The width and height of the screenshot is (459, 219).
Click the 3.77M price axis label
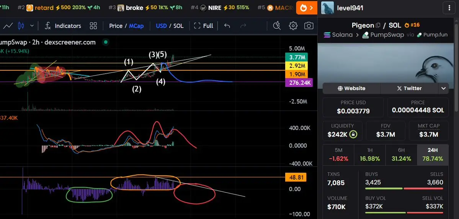(x=297, y=57)
